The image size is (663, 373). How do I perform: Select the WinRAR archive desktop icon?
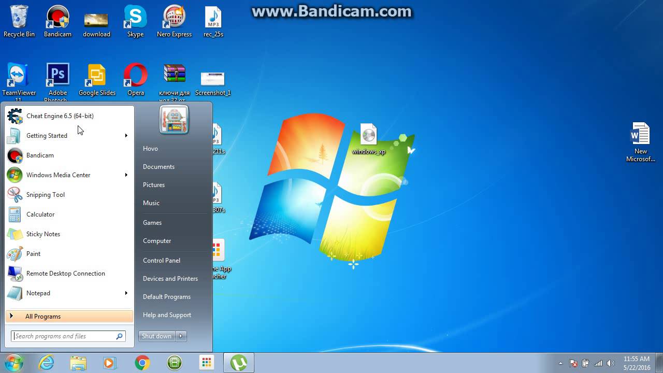tap(175, 82)
